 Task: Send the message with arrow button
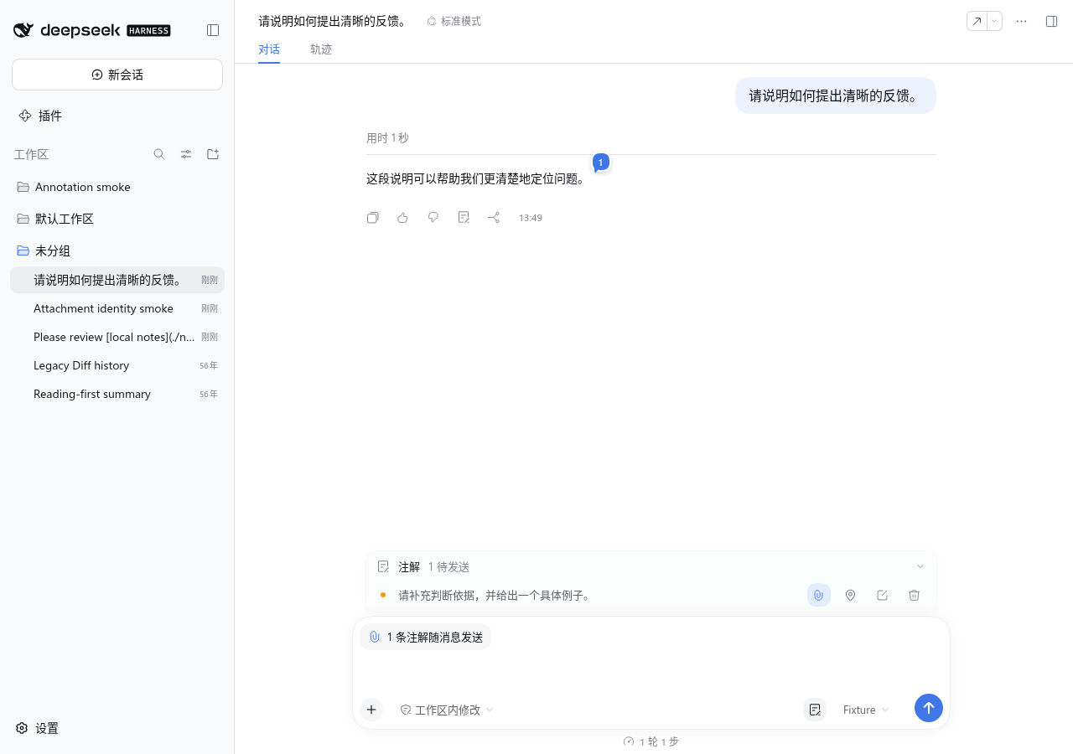(x=929, y=708)
